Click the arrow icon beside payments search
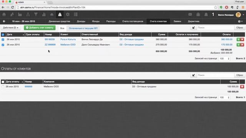The height and width of the screenshot is (138, 246). [x=194, y=75]
